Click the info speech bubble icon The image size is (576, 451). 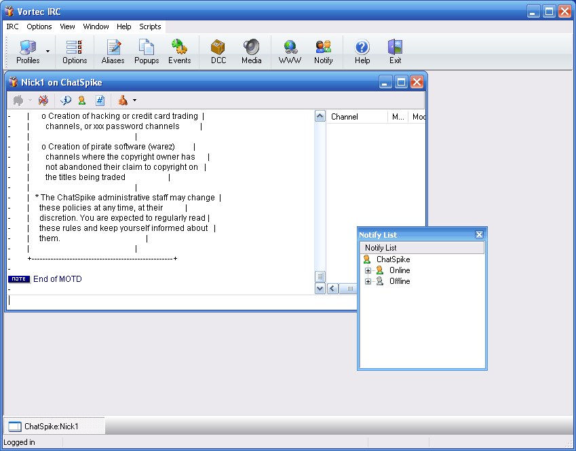point(66,100)
